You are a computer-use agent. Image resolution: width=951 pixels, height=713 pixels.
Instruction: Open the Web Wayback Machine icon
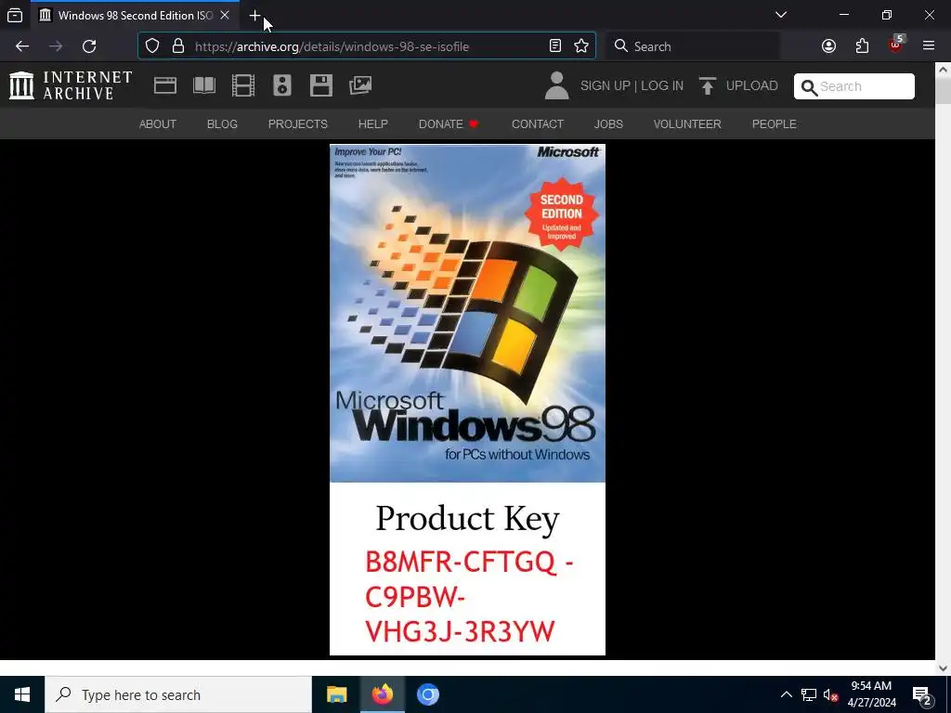point(165,85)
